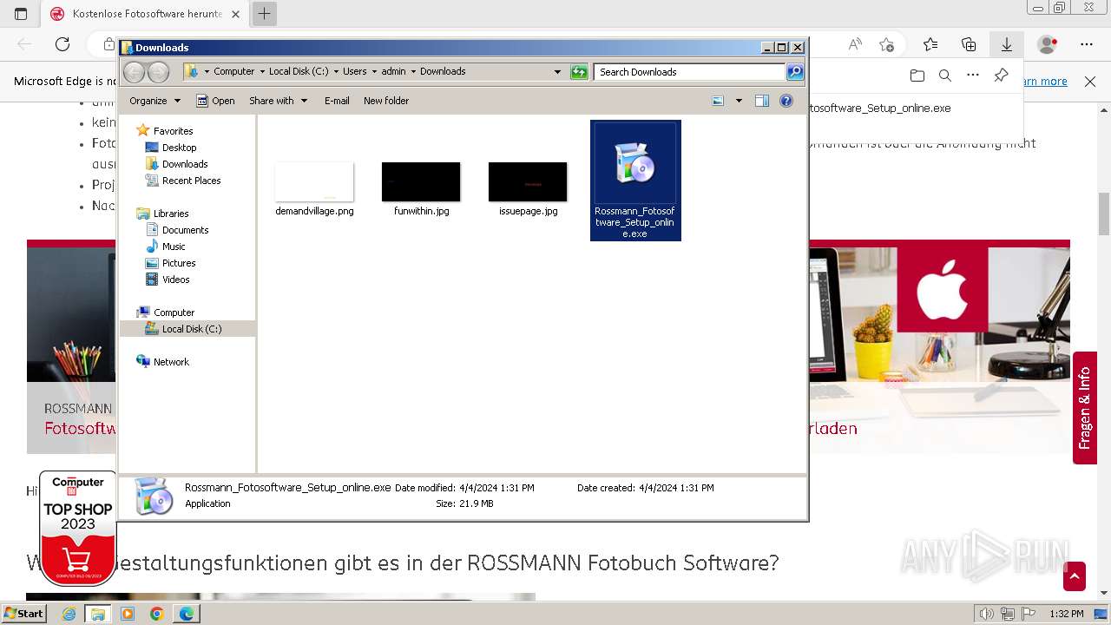Screen dimensions: 1111x625
Task: Click Open in Explorer toolbar
Action: tap(215, 101)
